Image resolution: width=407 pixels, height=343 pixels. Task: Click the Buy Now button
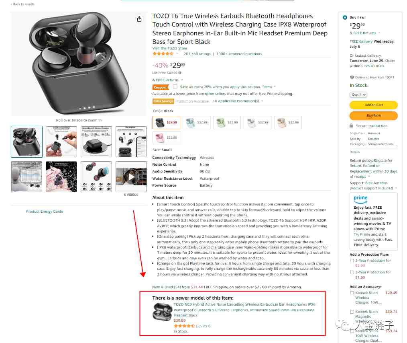click(x=374, y=115)
